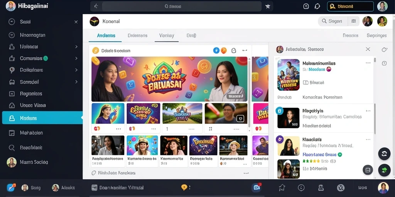Open the Freeans tab
Viewport: 395px width, 197px height.
click(x=350, y=36)
